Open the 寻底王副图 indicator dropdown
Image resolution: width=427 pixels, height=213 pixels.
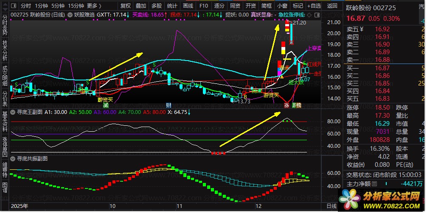13,113
